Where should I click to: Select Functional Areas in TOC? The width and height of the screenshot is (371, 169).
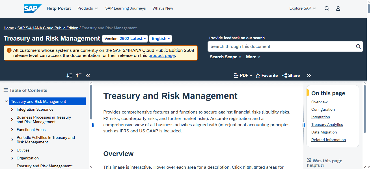[x=31, y=130]
